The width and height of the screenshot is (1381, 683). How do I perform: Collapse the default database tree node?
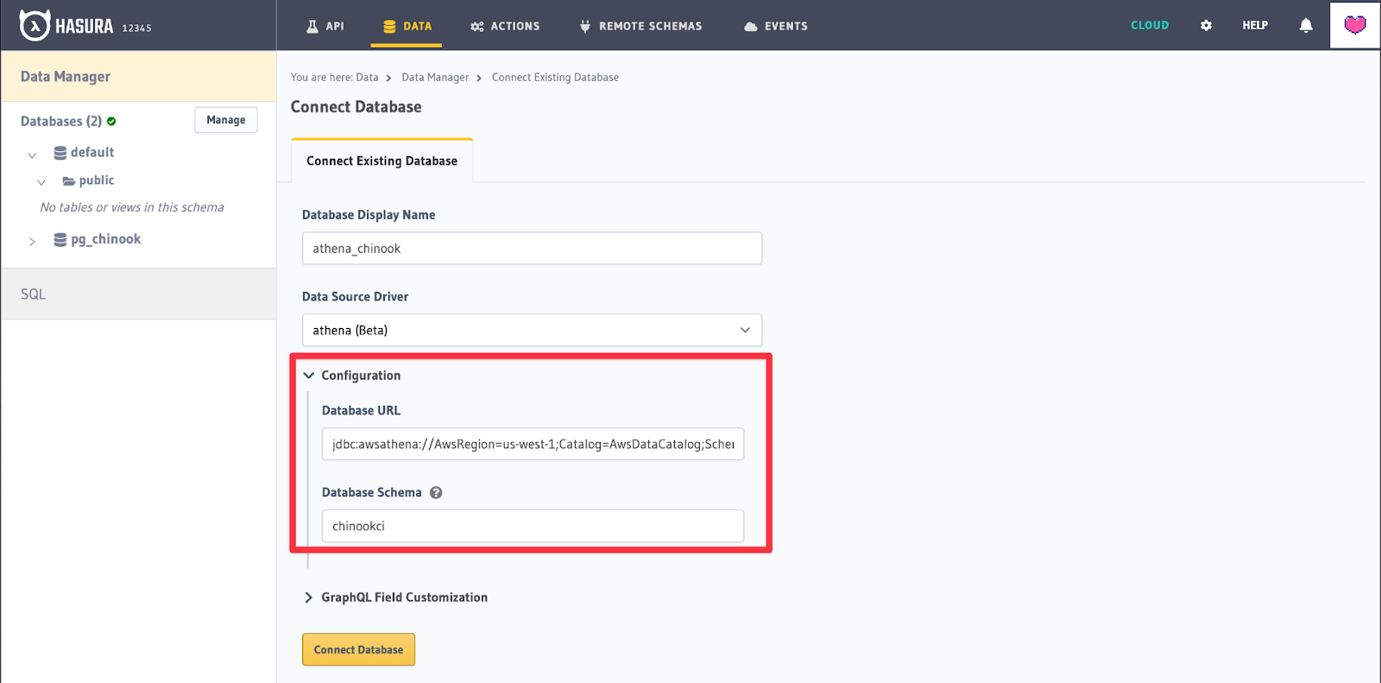coord(32,155)
